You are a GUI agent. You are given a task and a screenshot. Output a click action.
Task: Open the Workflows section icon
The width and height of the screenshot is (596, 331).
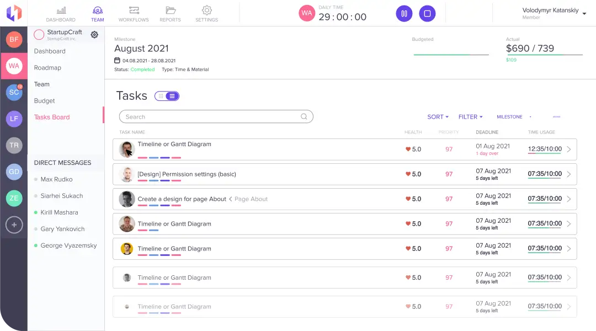pos(134,10)
